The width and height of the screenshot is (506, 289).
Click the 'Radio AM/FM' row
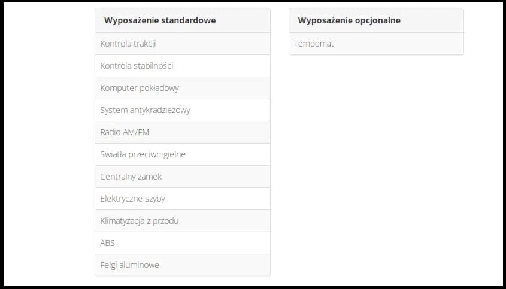pos(182,132)
